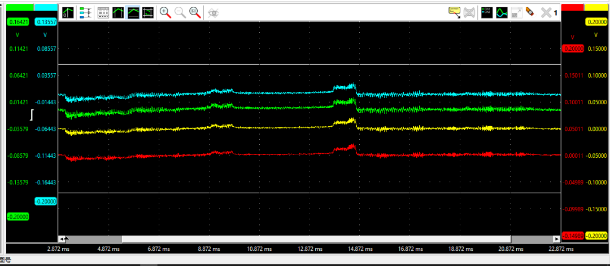
Task: Click the red 0.00011 axis value
Action: click(574, 156)
